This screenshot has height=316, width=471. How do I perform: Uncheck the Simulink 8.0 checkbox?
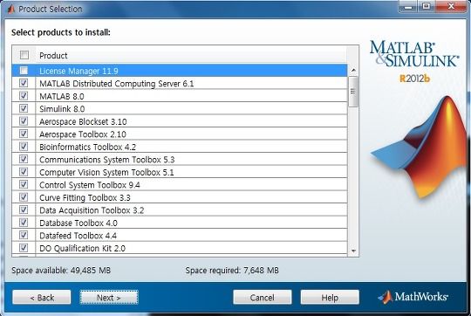coord(24,108)
